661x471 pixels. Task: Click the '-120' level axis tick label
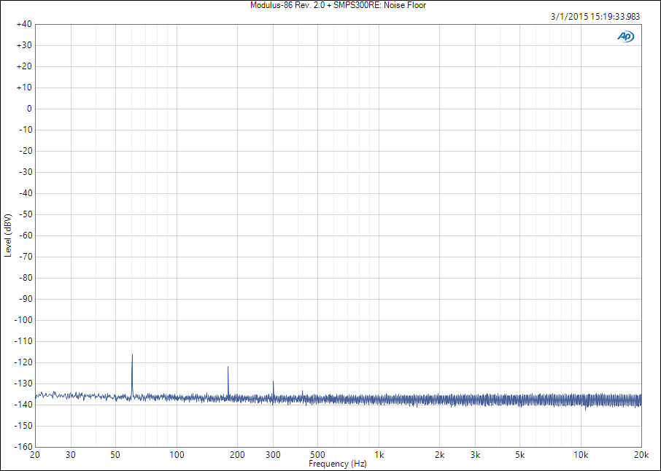[23, 362]
